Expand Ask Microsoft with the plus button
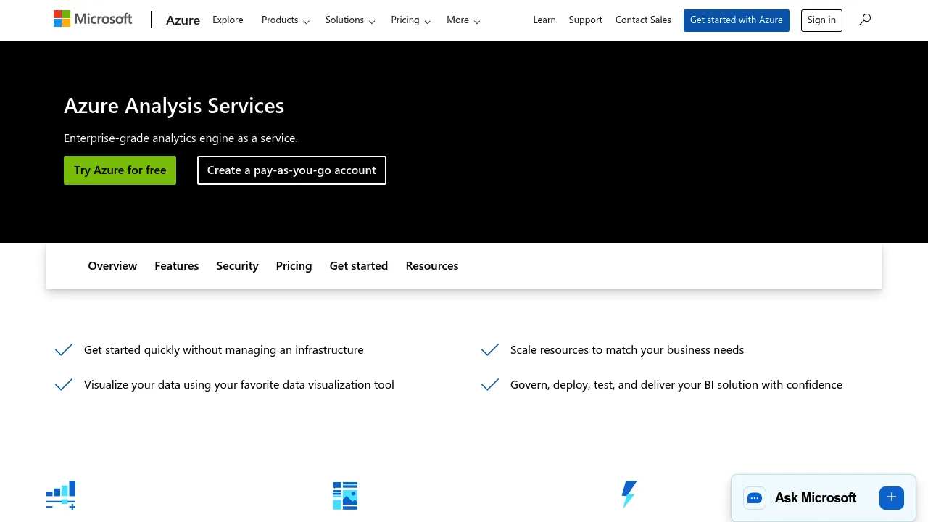Image resolution: width=928 pixels, height=522 pixels. point(892,497)
